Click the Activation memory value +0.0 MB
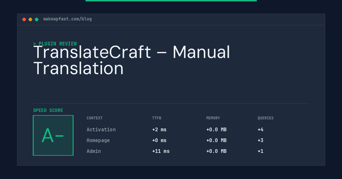 click(216, 130)
